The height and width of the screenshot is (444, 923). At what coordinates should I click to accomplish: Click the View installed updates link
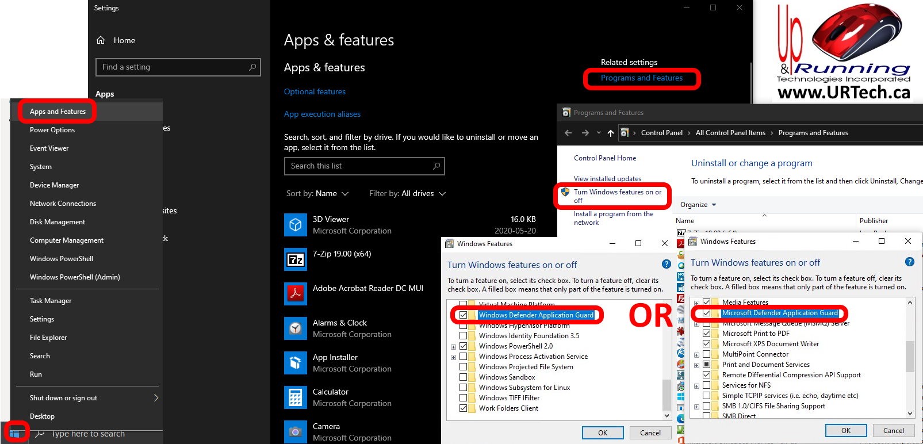[x=607, y=179]
